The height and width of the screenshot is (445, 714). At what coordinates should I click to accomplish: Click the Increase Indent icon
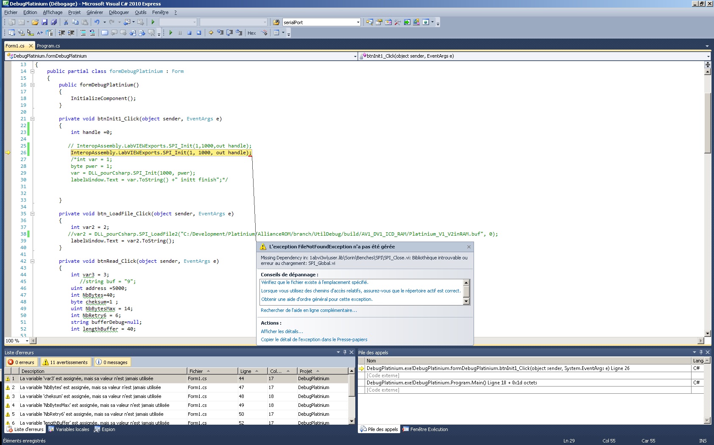pos(71,33)
